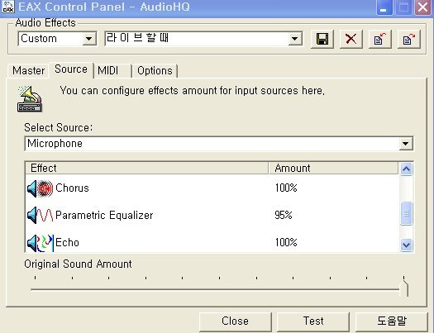Click the effects list scrollbar thumb
The width and height of the screenshot is (434, 333).
(406, 213)
